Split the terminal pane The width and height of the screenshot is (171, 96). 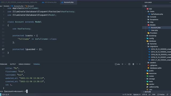coord(129,64)
